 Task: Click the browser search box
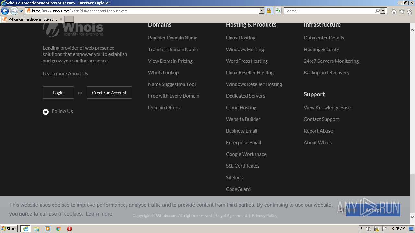click(x=329, y=11)
